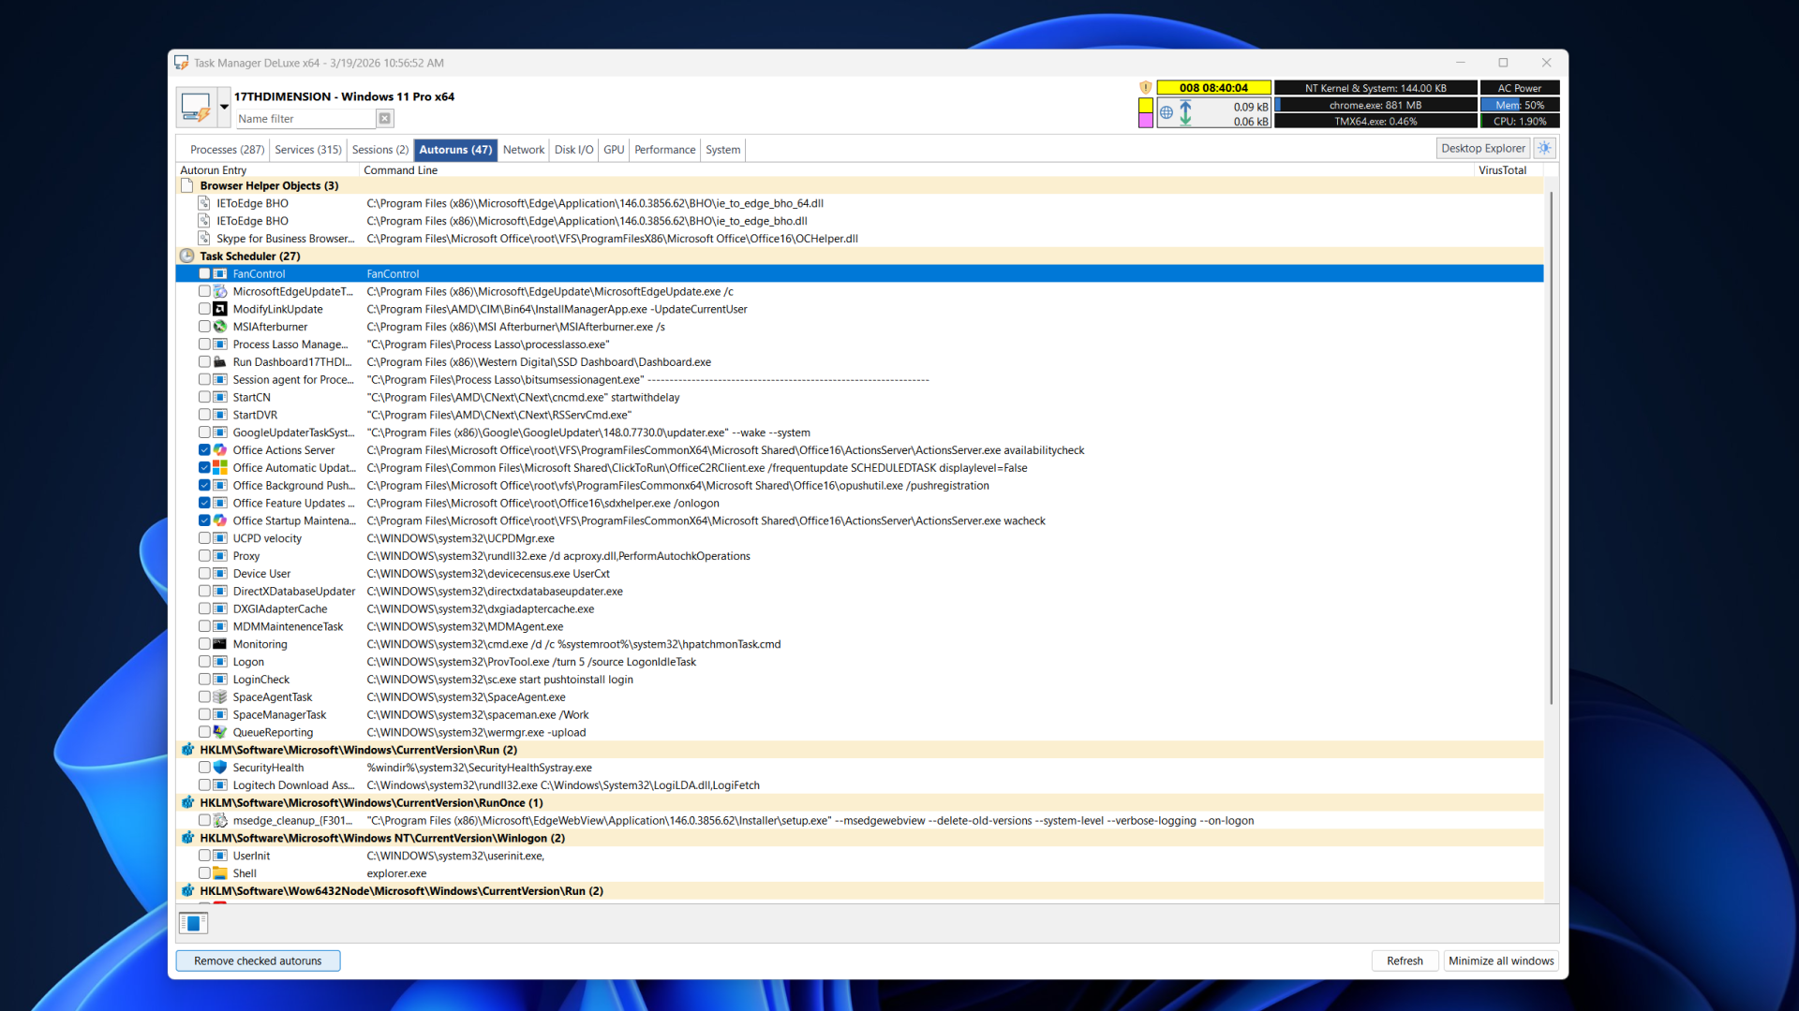Click the gear icon of HKLM CurrentVersion\Run (2) group

tap(187, 750)
